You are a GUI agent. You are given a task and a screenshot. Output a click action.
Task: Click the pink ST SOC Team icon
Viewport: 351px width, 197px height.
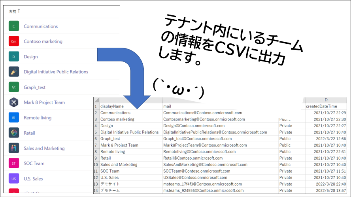tap(14, 163)
